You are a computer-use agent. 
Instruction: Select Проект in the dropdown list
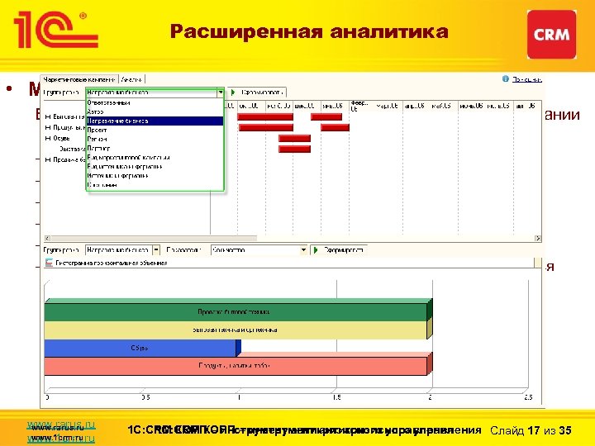click(155, 130)
